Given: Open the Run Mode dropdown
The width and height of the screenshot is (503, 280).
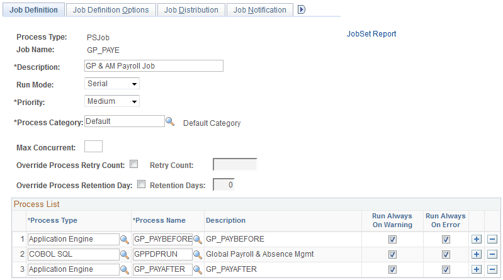Looking at the screenshot, I should pyautogui.click(x=112, y=83).
